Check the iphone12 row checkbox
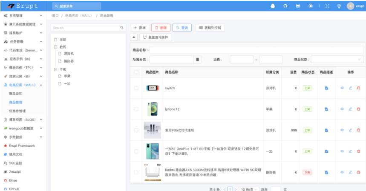This screenshot has width=366, height=191. point(136,109)
